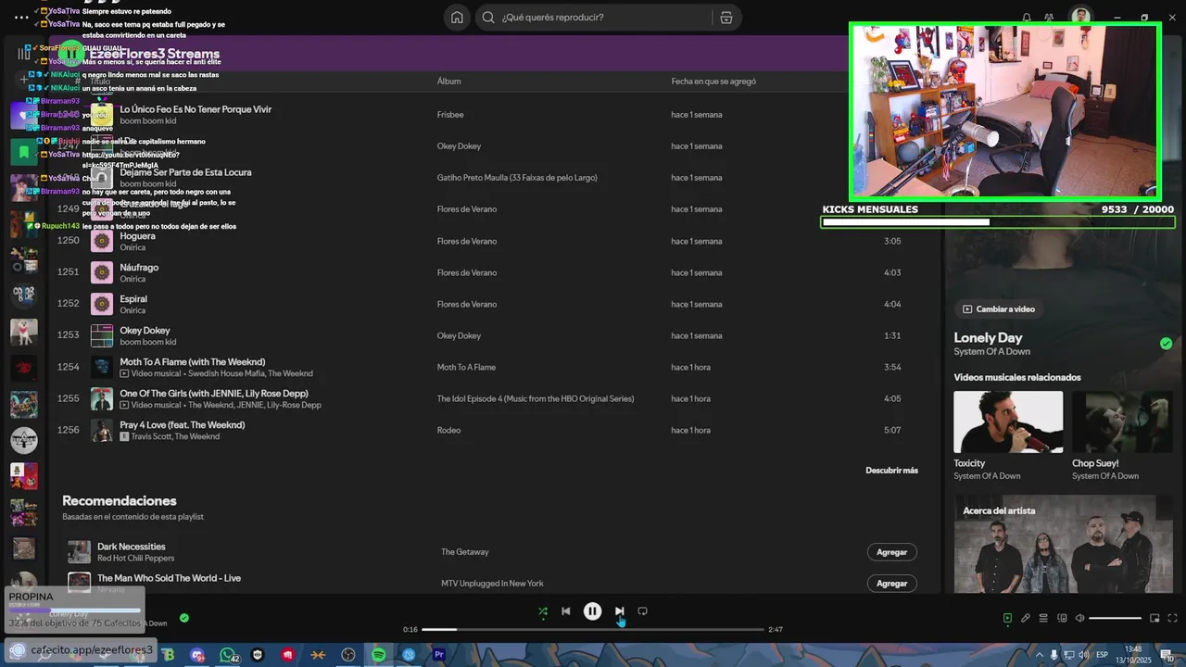Open the user profile avatar menu

click(x=1080, y=18)
